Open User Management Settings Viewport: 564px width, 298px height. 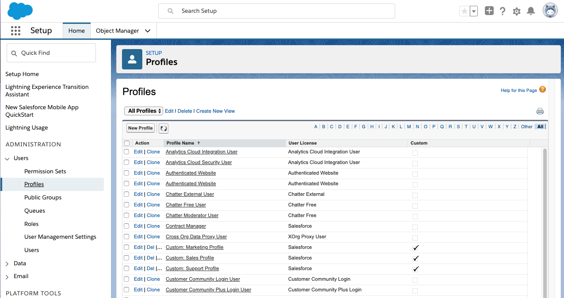(60, 237)
